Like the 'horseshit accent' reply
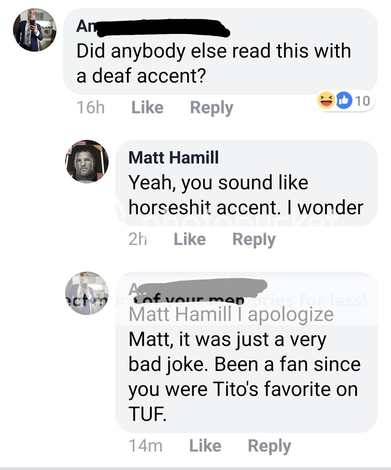 point(190,239)
